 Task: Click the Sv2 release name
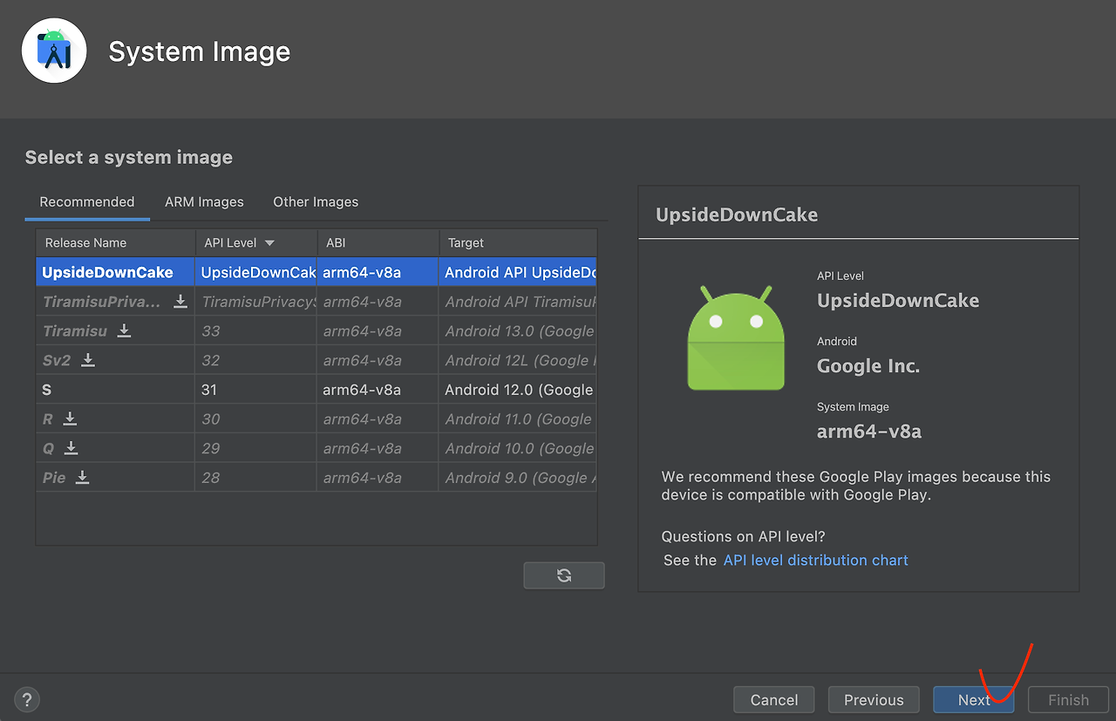(x=57, y=360)
